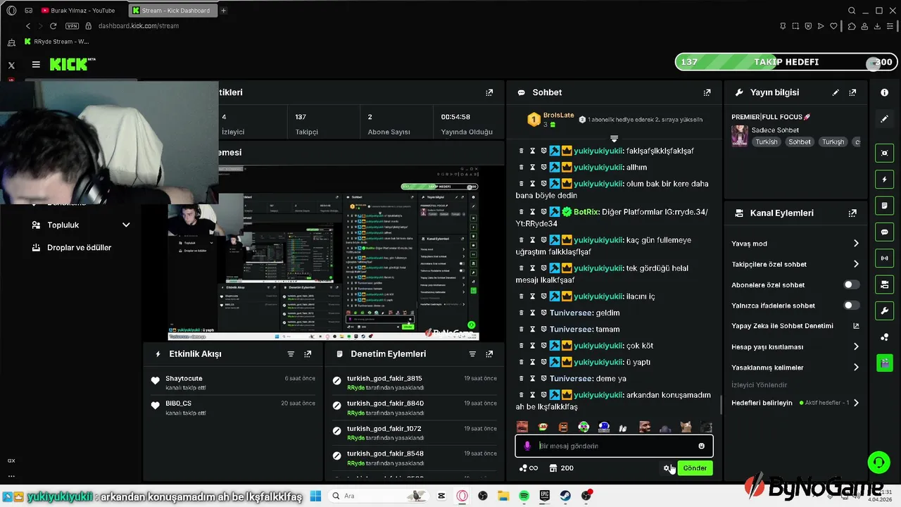Click the Gönder send button
The height and width of the screenshot is (507, 901).
coord(695,468)
